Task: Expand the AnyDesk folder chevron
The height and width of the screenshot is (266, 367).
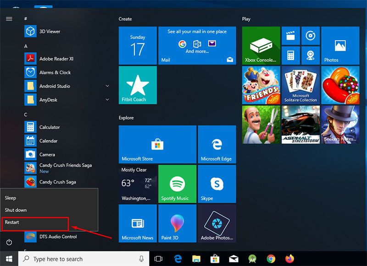Action: click(x=107, y=100)
